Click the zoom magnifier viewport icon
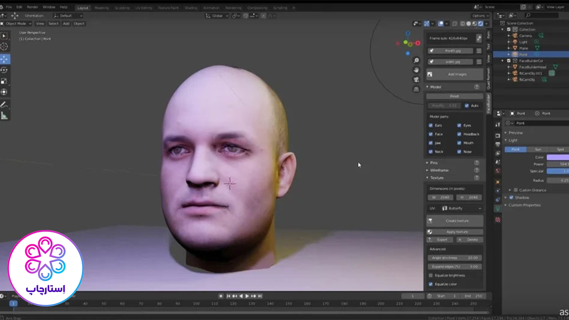The height and width of the screenshot is (320, 569). pyautogui.click(x=416, y=61)
